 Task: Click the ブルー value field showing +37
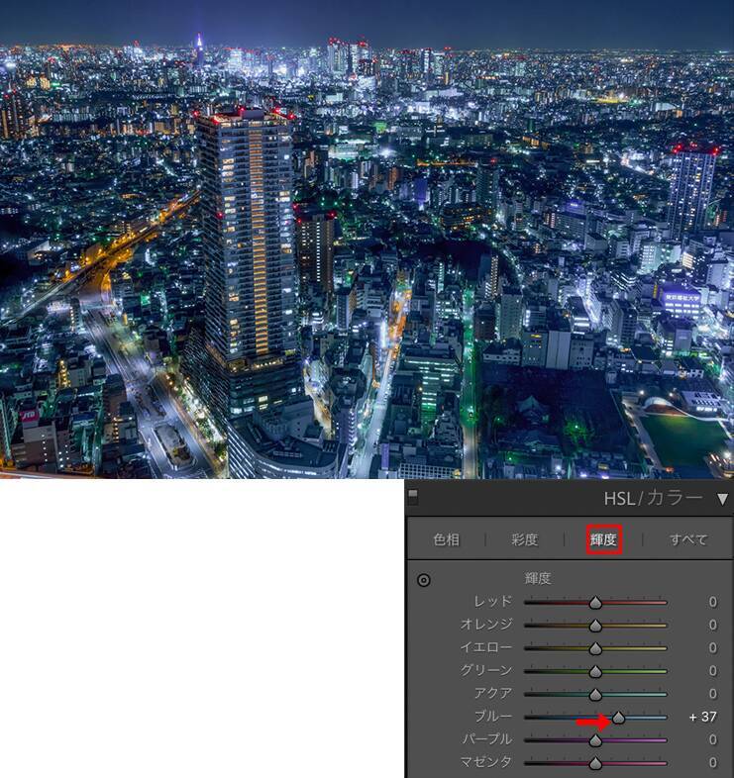[x=703, y=717]
